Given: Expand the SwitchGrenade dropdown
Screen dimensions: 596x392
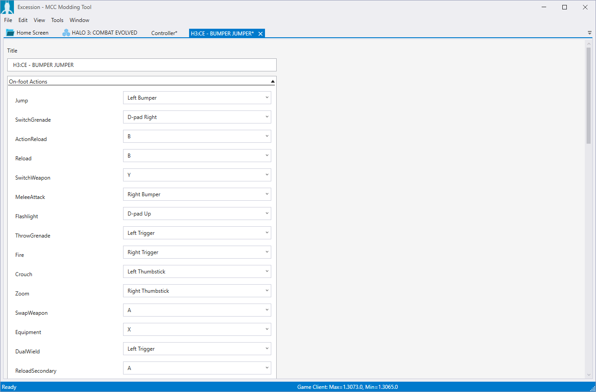Looking at the screenshot, I should click(x=197, y=117).
